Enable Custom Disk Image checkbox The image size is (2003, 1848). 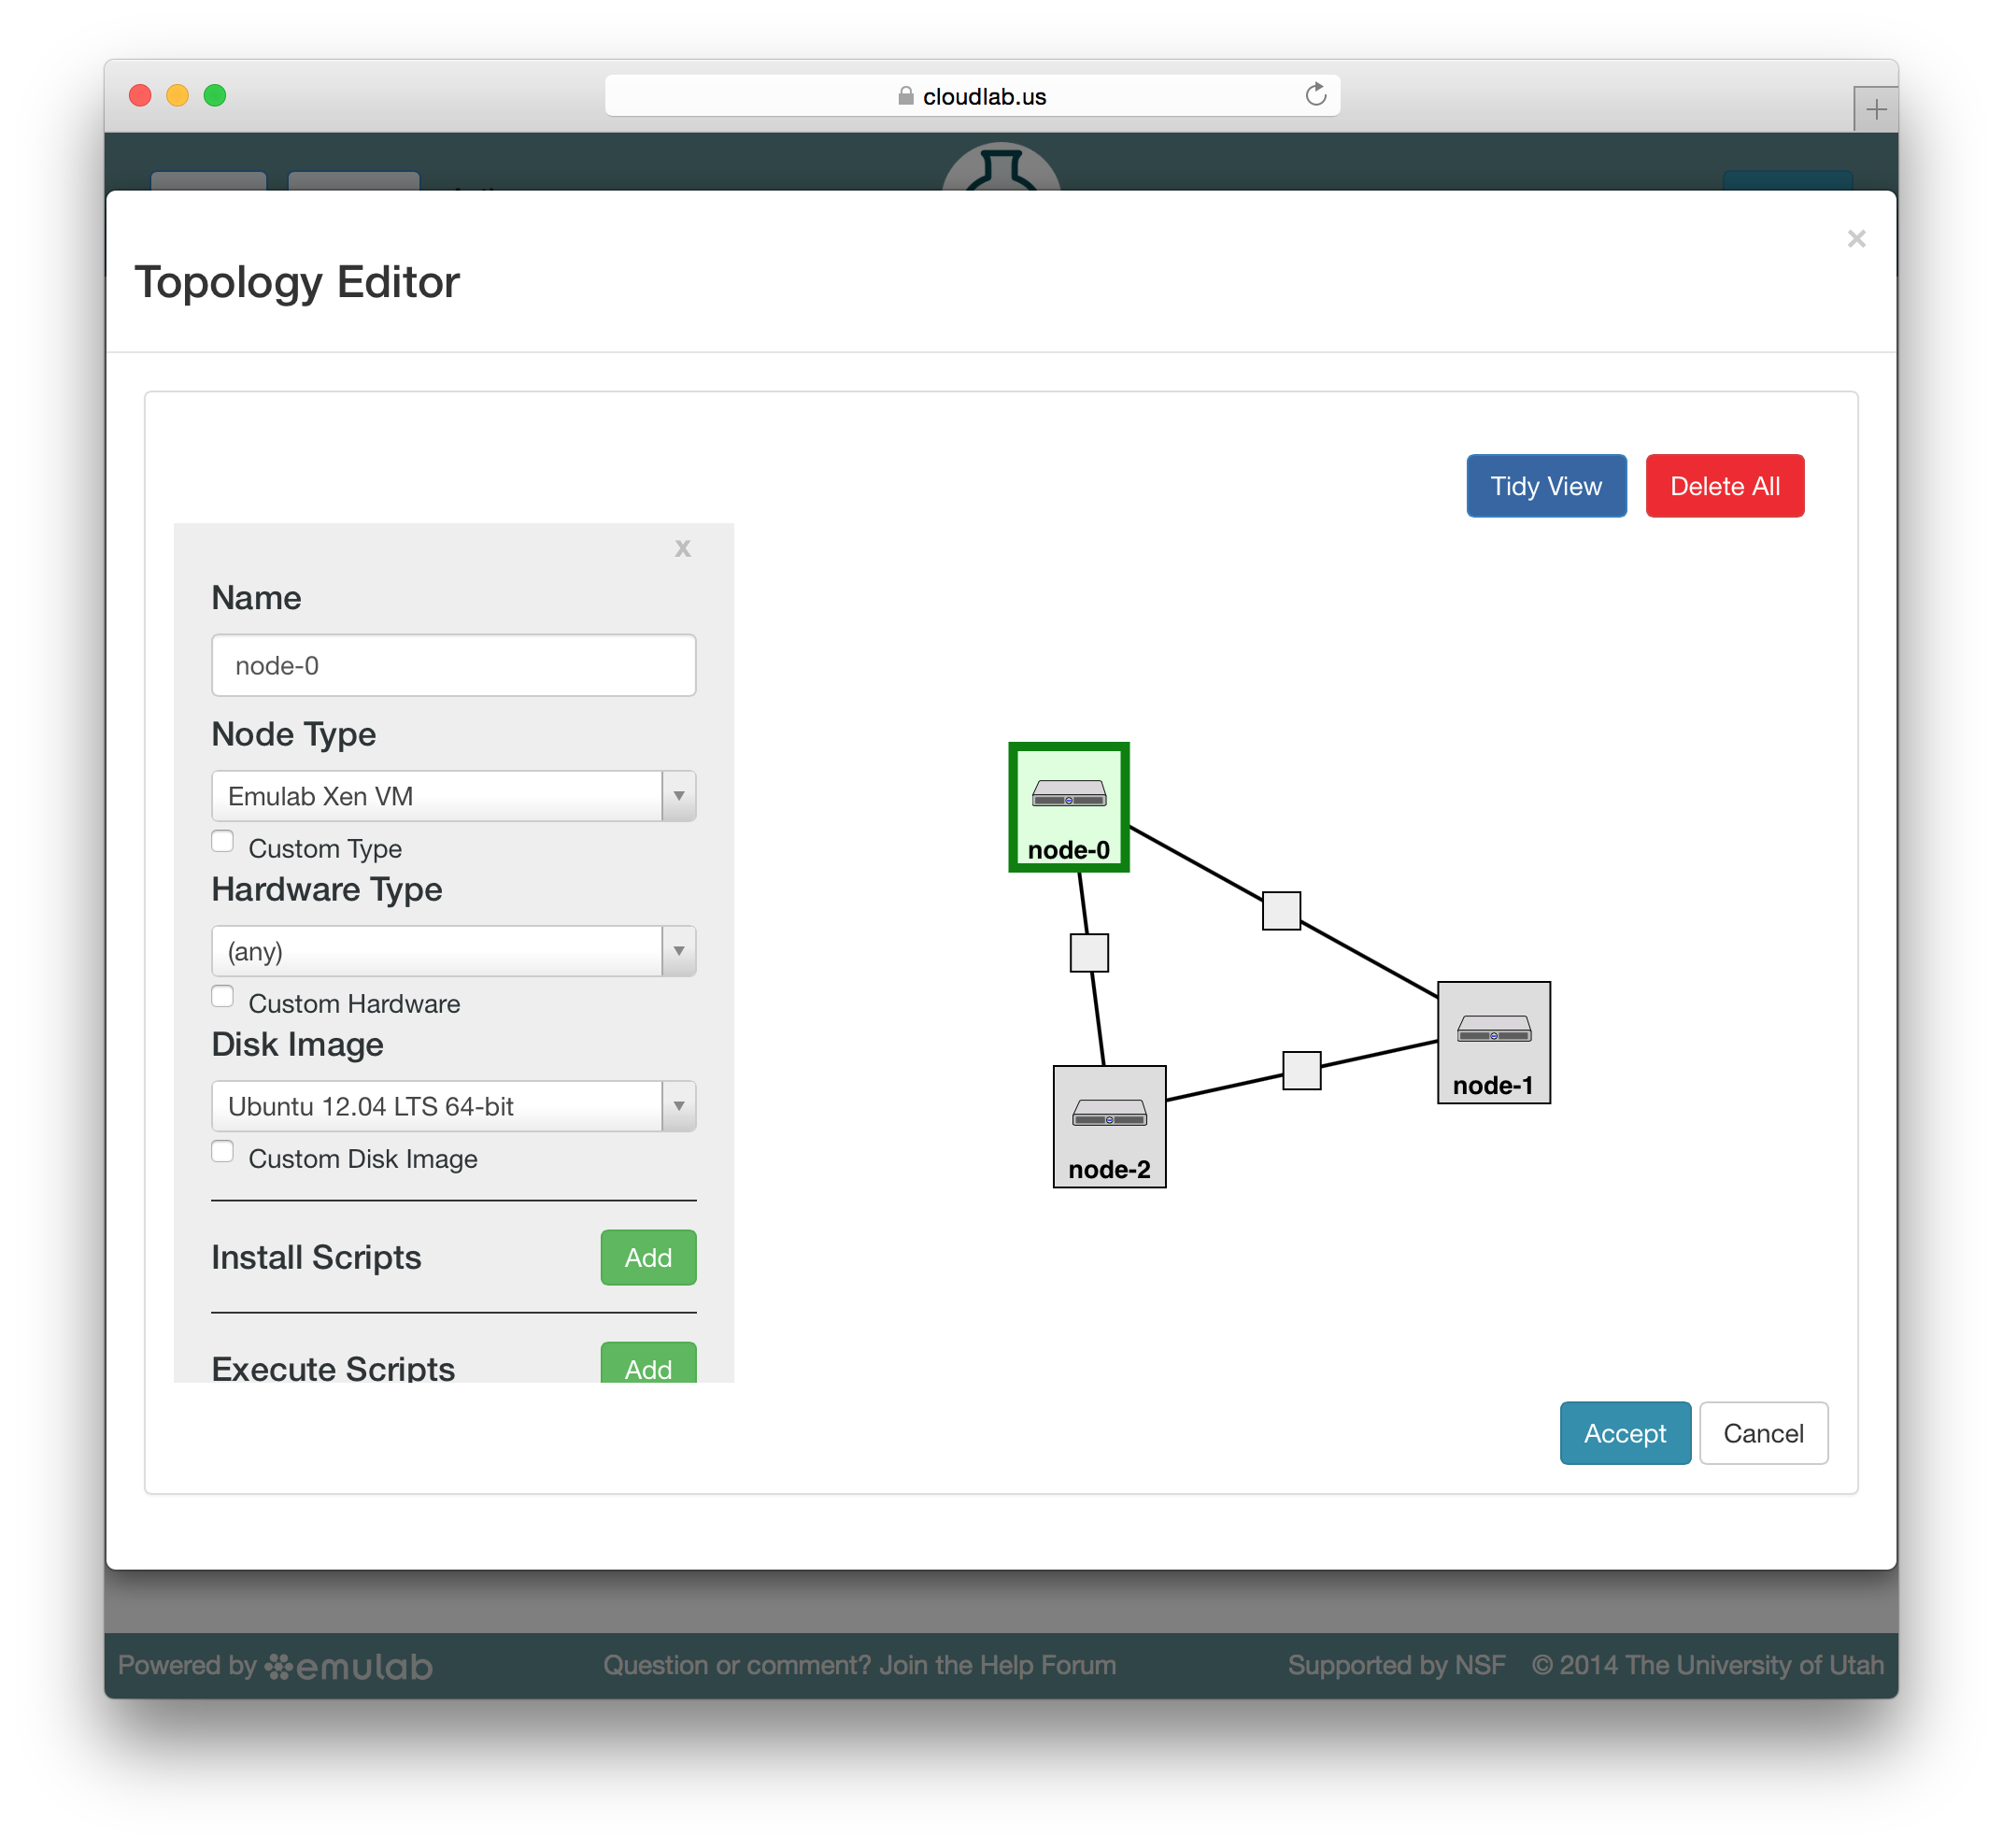click(222, 1152)
